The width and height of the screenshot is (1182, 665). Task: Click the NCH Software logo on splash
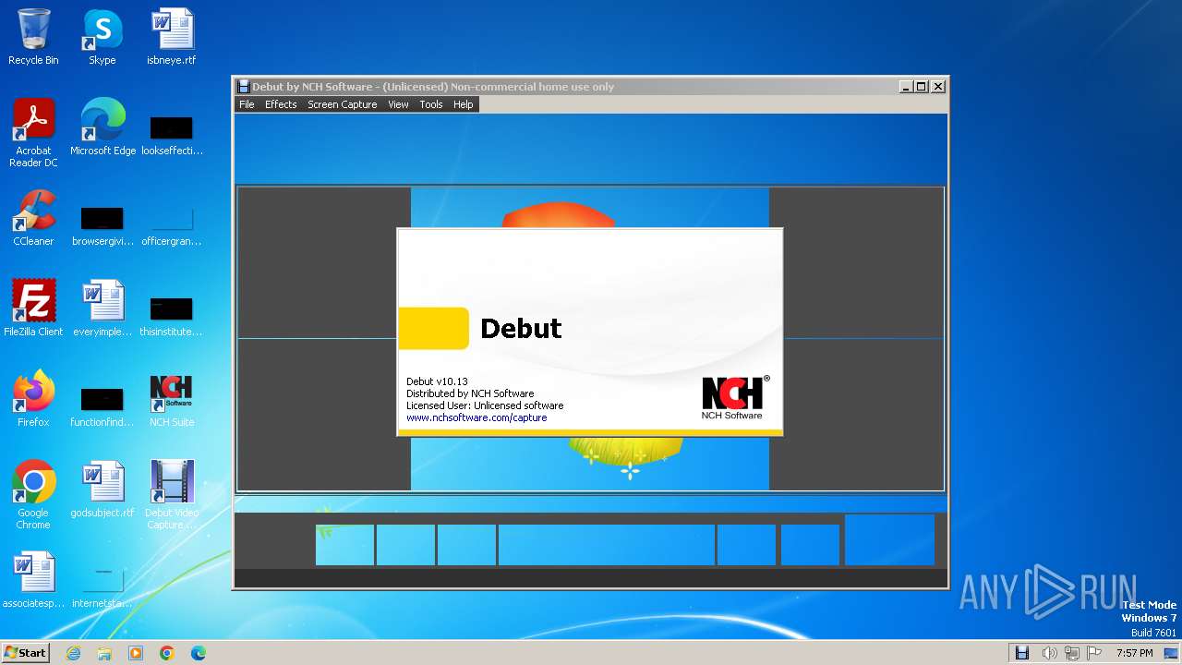(x=734, y=397)
